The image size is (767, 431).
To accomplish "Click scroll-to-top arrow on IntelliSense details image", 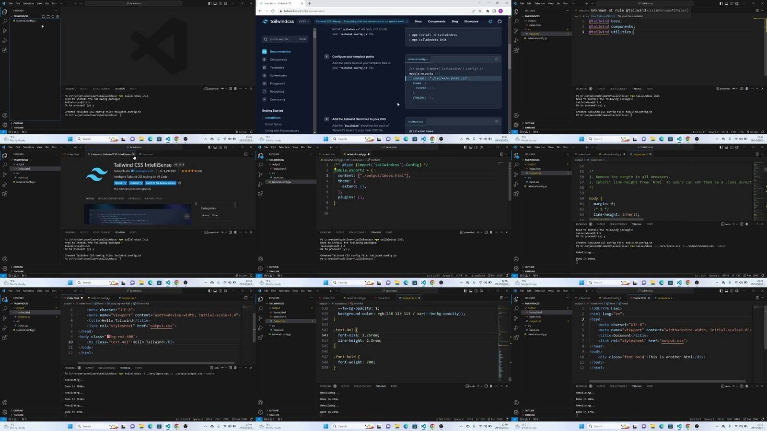I will 187,216.
